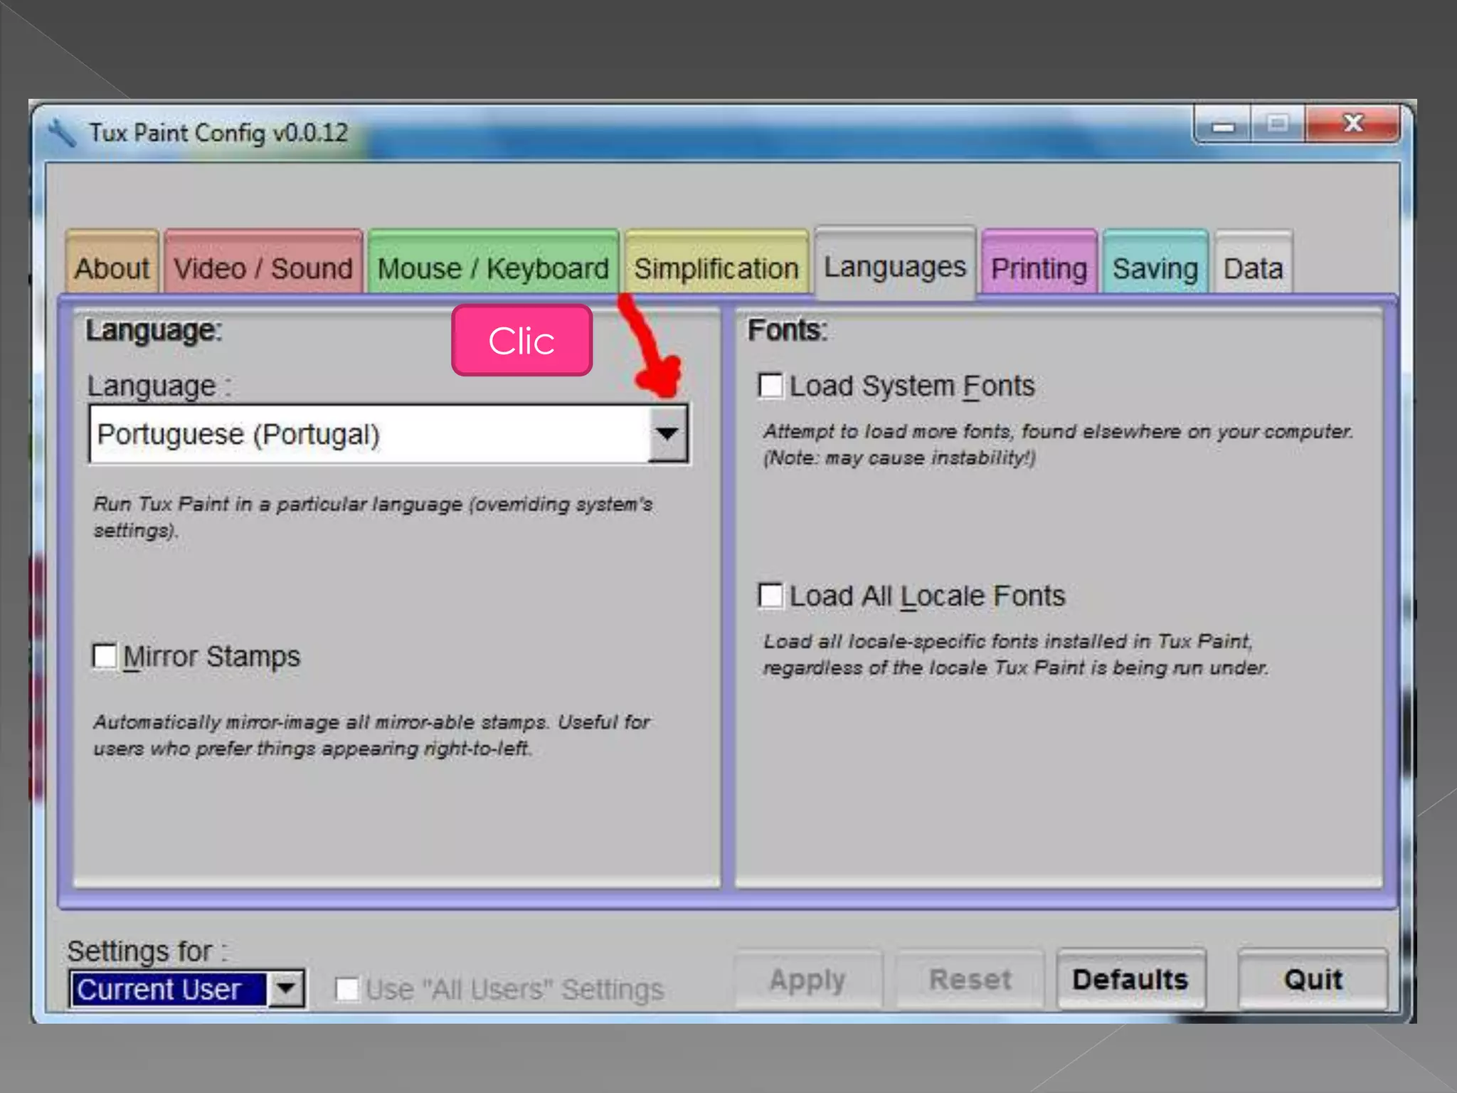Minimize the Tux Paint Config window

(1223, 126)
